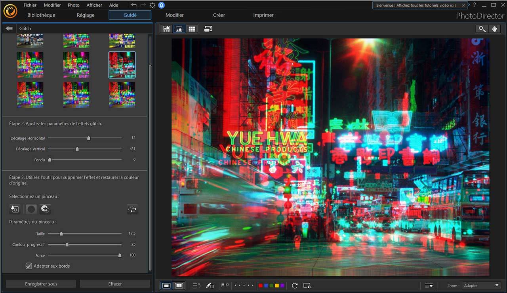The height and width of the screenshot is (293, 507).
Task: Open the Afficher menu
Action: coord(94,5)
